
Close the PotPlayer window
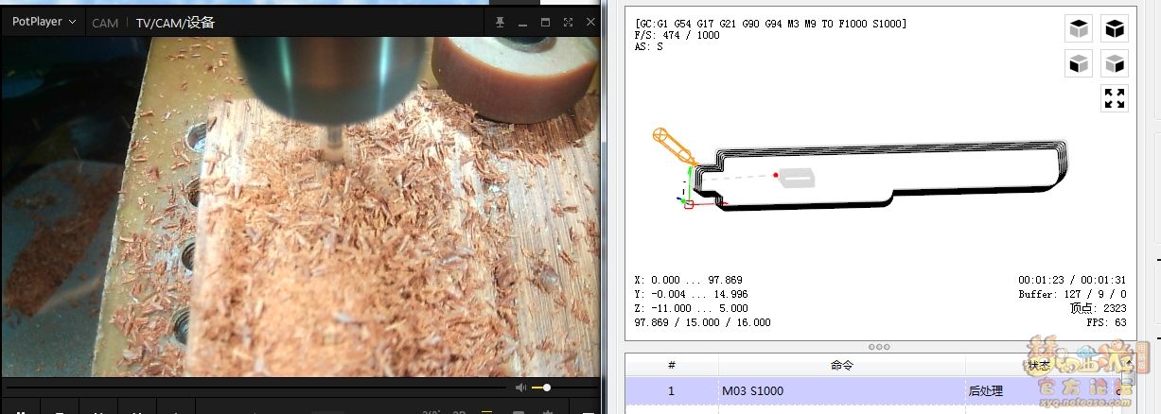pyautogui.click(x=590, y=23)
